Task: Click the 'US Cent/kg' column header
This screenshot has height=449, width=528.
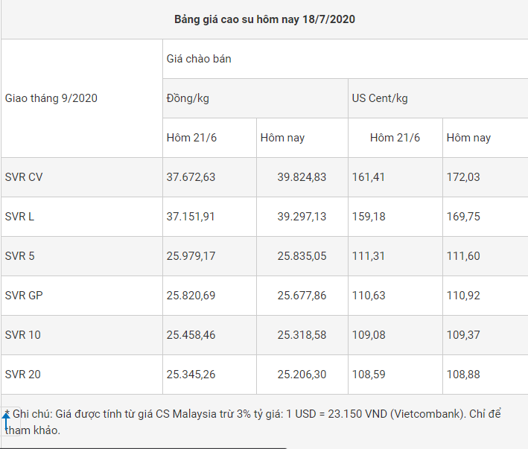Action: [380, 98]
